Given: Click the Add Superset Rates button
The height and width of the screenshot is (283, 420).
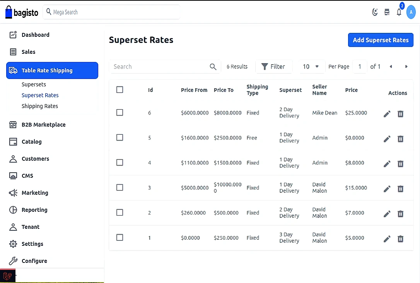Looking at the screenshot, I should point(381,40).
